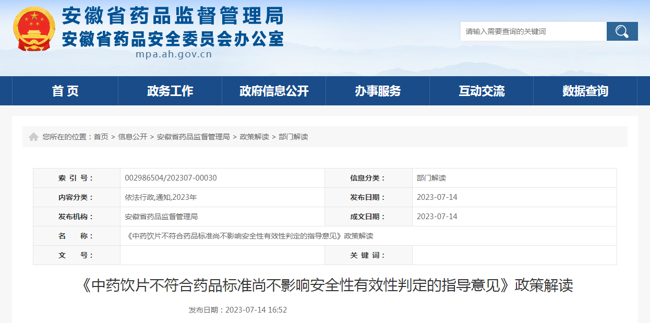Click publish timestamp 2023-07-14 16:52
Viewport: 650px width, 323px height.
tap(256, 309)
